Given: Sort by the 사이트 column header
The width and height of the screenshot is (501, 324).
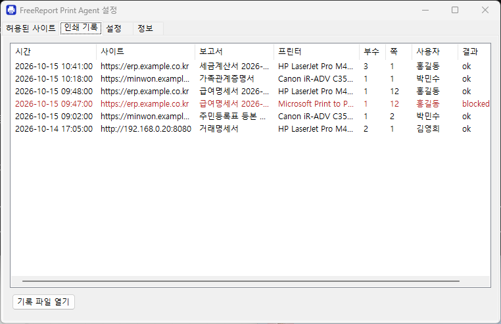Looking at the screenshot, I should click(145, 51).
